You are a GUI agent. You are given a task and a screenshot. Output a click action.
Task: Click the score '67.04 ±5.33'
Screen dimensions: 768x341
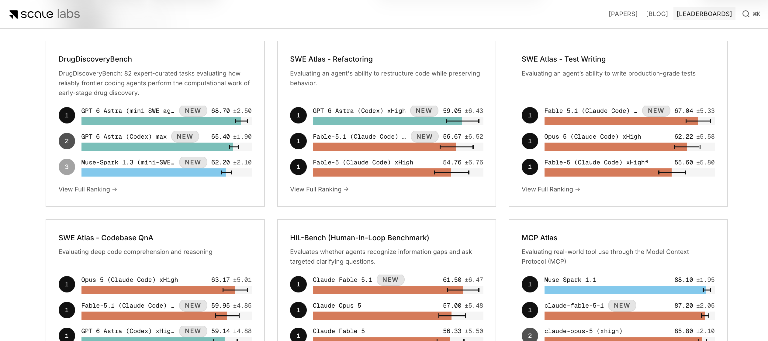point(694,111)
